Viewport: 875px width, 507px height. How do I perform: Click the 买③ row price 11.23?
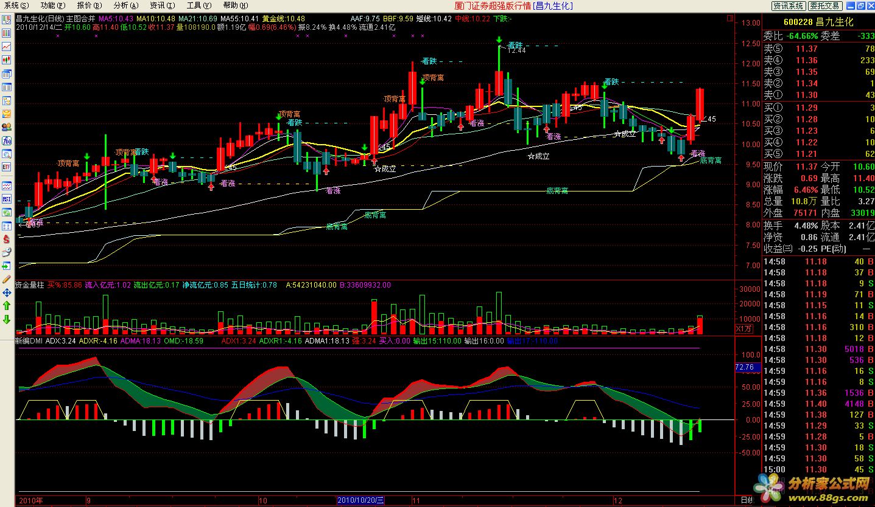point(807,131)
